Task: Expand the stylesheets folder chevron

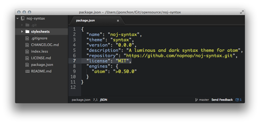Action: click(x=22, y=31)
